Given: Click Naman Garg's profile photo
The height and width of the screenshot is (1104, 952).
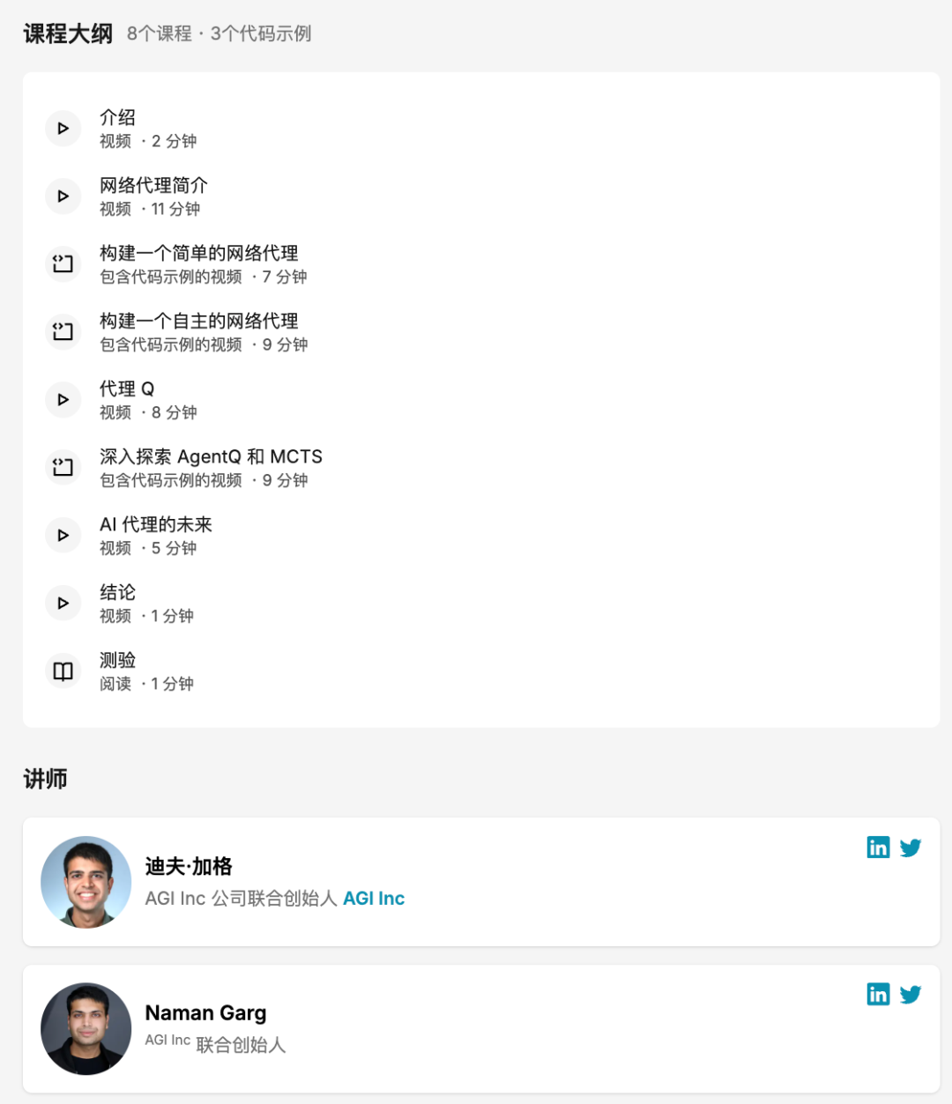Looking at the screenshot, I should click(x=86, y=1029).
